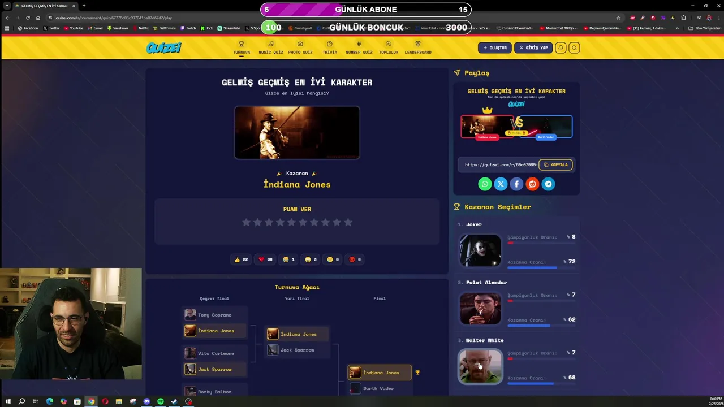The width and height of the screenshot is (724, 407).
Task: Reload the page with refresh icon
Action: point(28,18)
